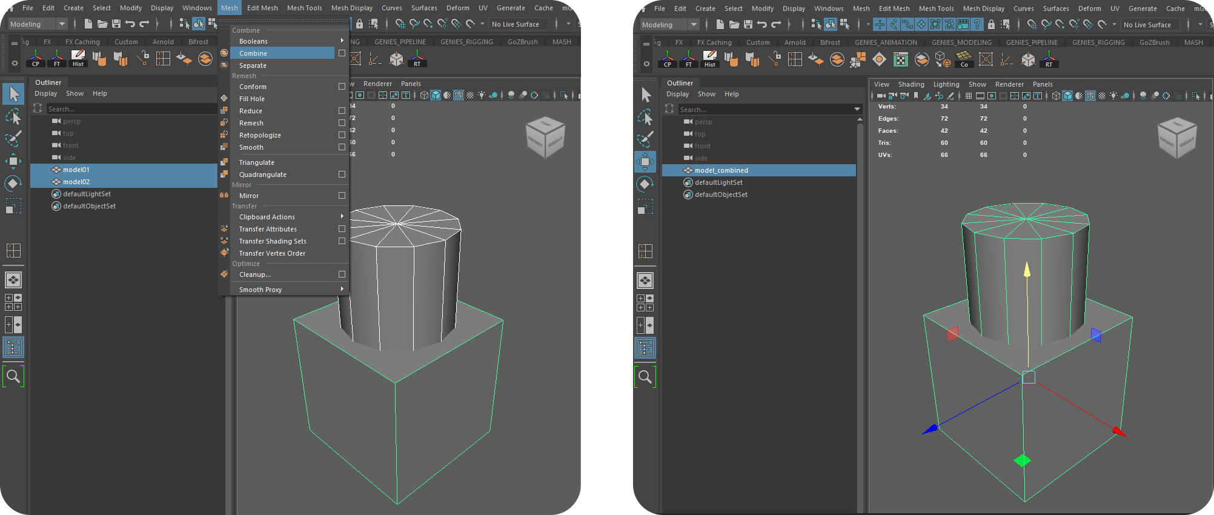
Task: Open Mirror option box
Action: coord(342,196)
